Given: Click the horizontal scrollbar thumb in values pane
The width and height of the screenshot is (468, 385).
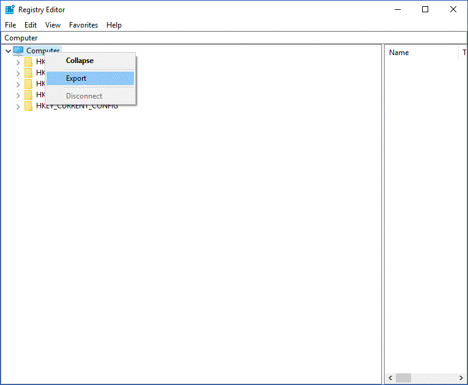Looking at the screenshot, I should (403, 378).
